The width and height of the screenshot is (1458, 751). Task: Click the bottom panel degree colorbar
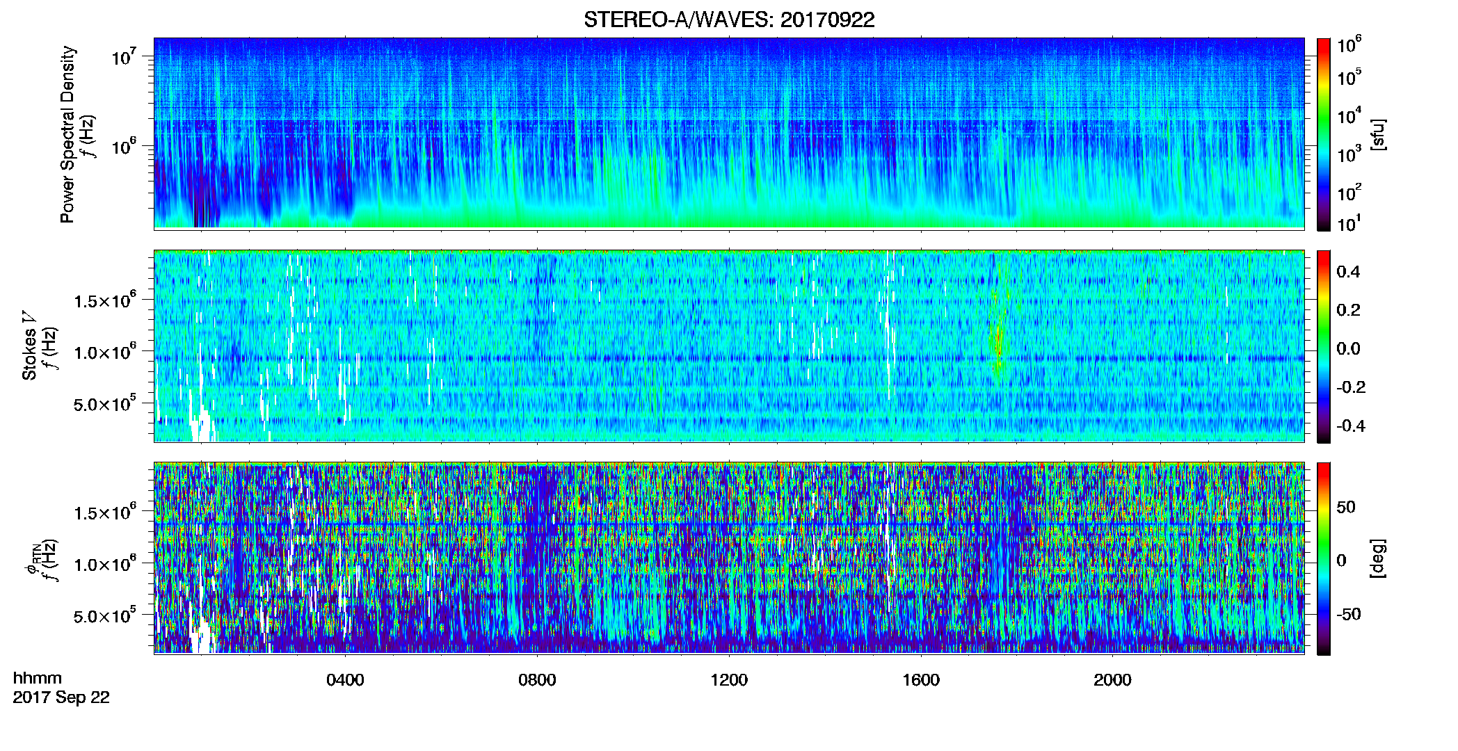(x=1324, y=558)
